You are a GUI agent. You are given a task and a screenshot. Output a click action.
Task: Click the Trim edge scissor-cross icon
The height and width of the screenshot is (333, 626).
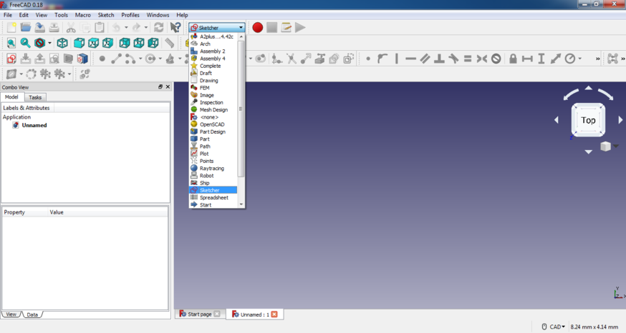pos(292,59)
